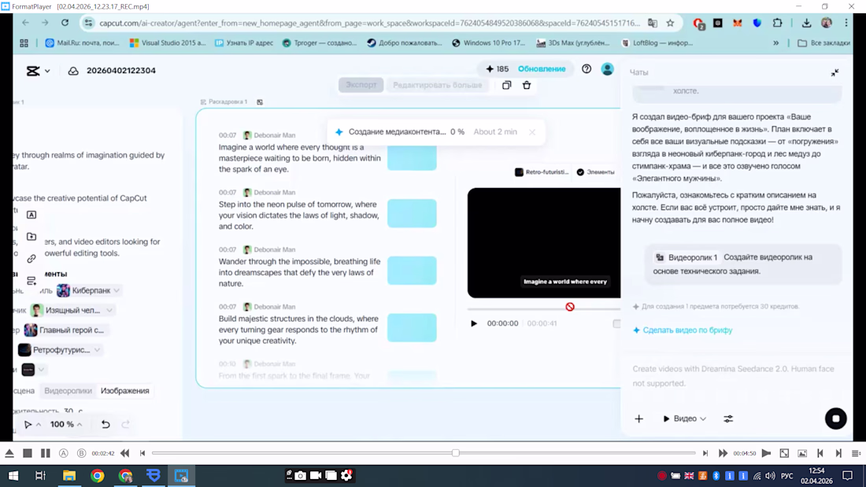Viewport: 866px width, 487px height.
Task: Reload the browser page
Action: click(65, 23)
